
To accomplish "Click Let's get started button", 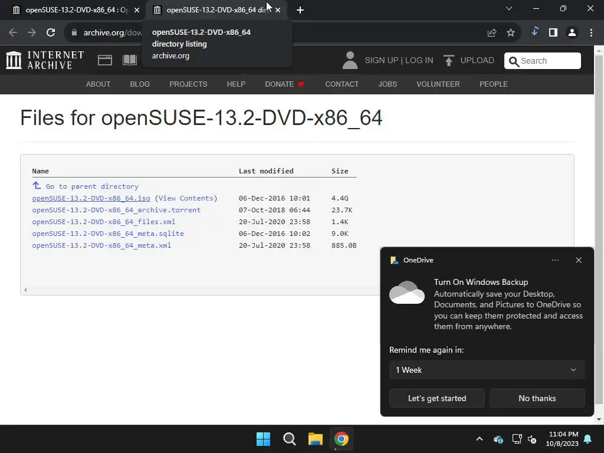I will (437, 398).
